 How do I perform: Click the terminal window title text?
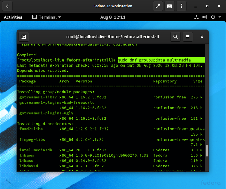click(x=113, y=37)
